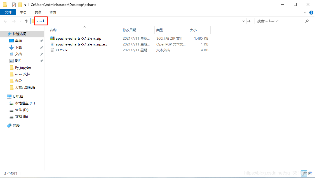Click the pin icon next to 文档
This screenshot has height=178, width=315.
tap(42, 54)
